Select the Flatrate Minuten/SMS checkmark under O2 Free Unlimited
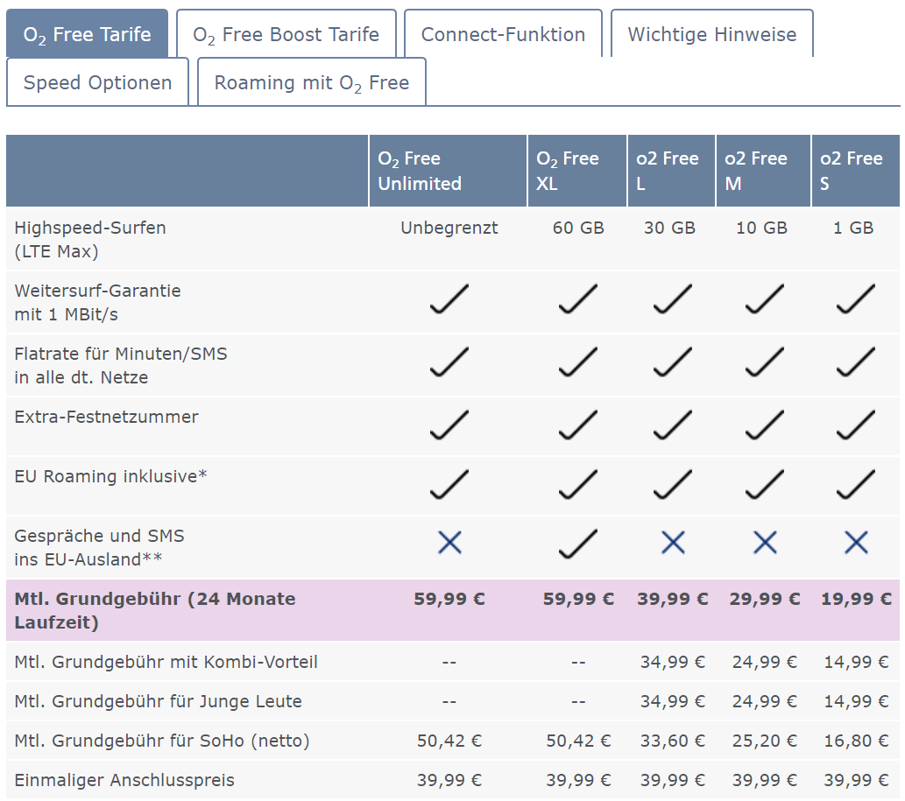This screenshot has height=801, width=905. 449,362
